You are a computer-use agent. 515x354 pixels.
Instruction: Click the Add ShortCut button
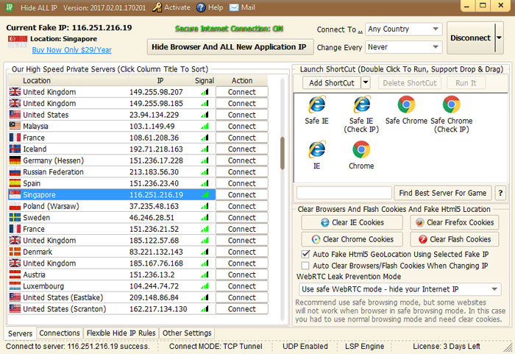pyautogui.click(x=332, y=83)
